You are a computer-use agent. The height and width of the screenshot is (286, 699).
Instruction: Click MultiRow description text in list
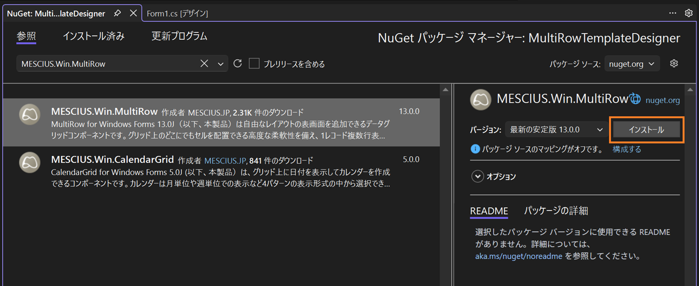point(220,130)
